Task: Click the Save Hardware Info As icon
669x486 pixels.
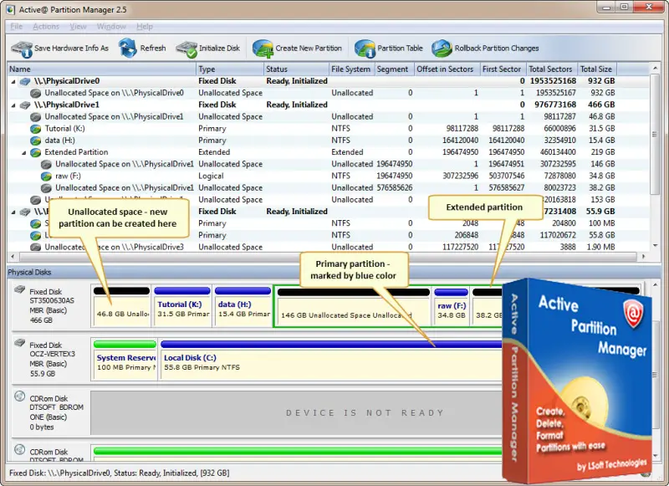Action: point(22,49)
